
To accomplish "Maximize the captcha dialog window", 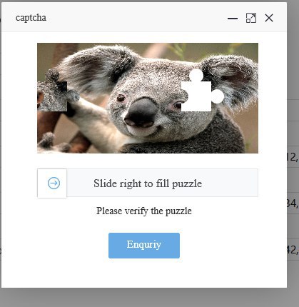I will [x=251, y=18].
